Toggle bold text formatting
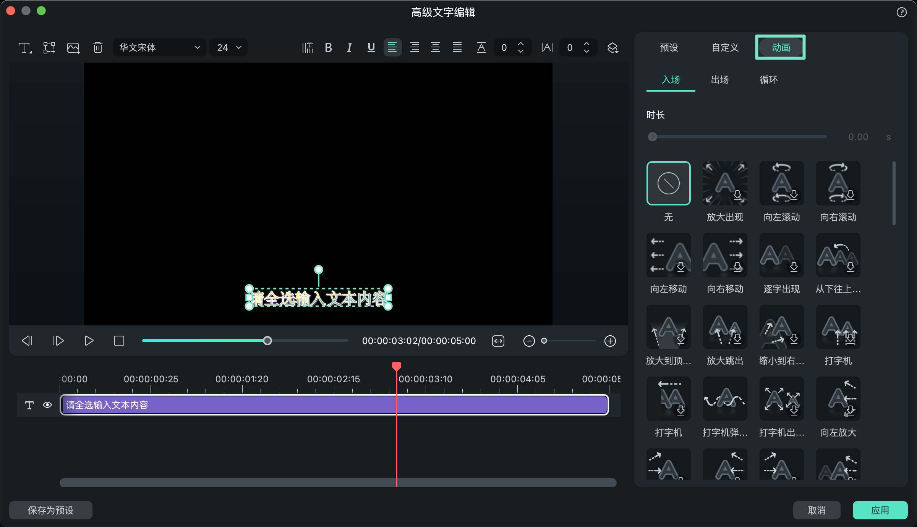 tap(328, 48)
